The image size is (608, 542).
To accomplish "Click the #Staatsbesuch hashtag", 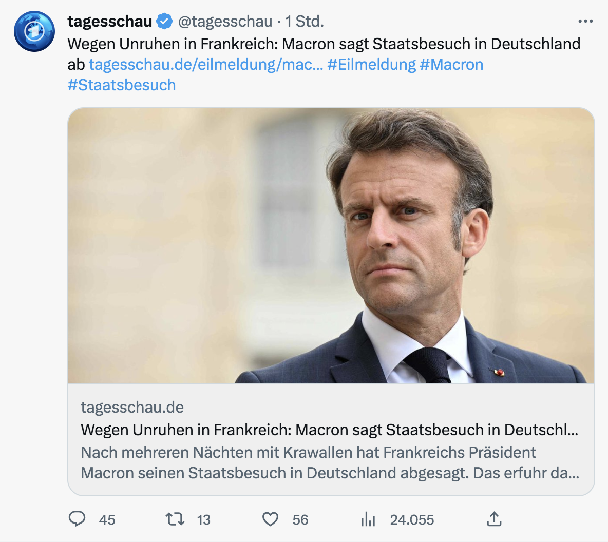I will click(x=122, y=85).
